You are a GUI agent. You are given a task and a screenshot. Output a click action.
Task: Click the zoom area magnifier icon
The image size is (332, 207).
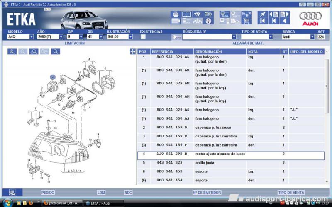pos(34,51)
